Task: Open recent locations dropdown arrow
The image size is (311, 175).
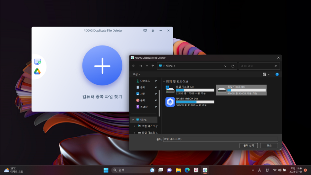Action: (x=147, y=66)
